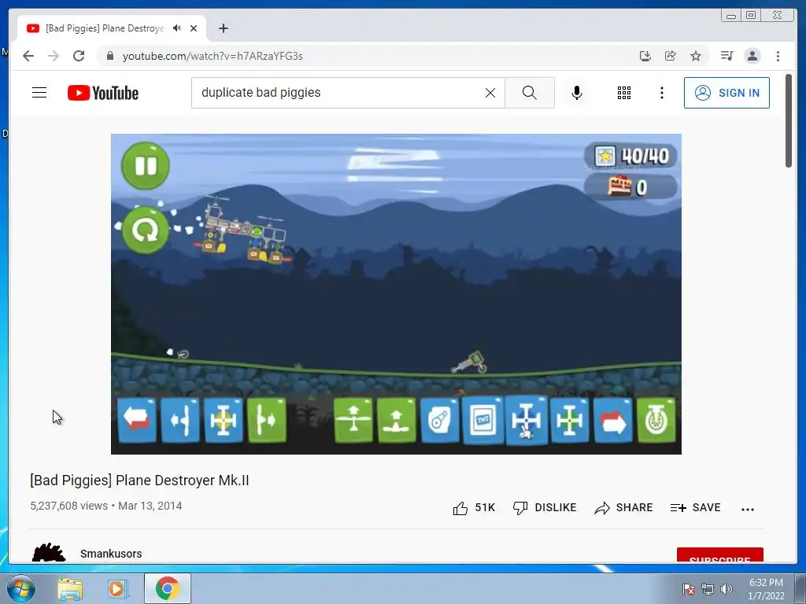Click the YouTube logo
The height and width of the screenshot is (604, 806).
click(103, 93)
